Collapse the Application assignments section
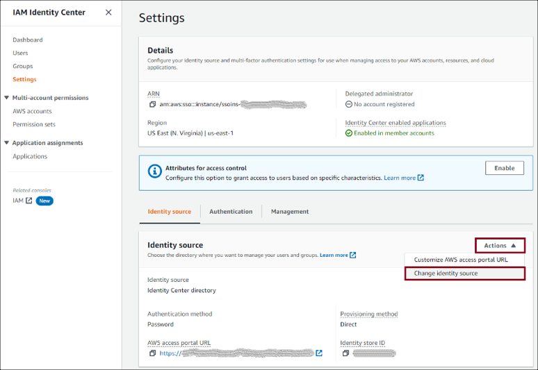The image size is (538, 370). click(x=7, y=143)
